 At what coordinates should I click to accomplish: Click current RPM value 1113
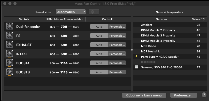(64, 72)
